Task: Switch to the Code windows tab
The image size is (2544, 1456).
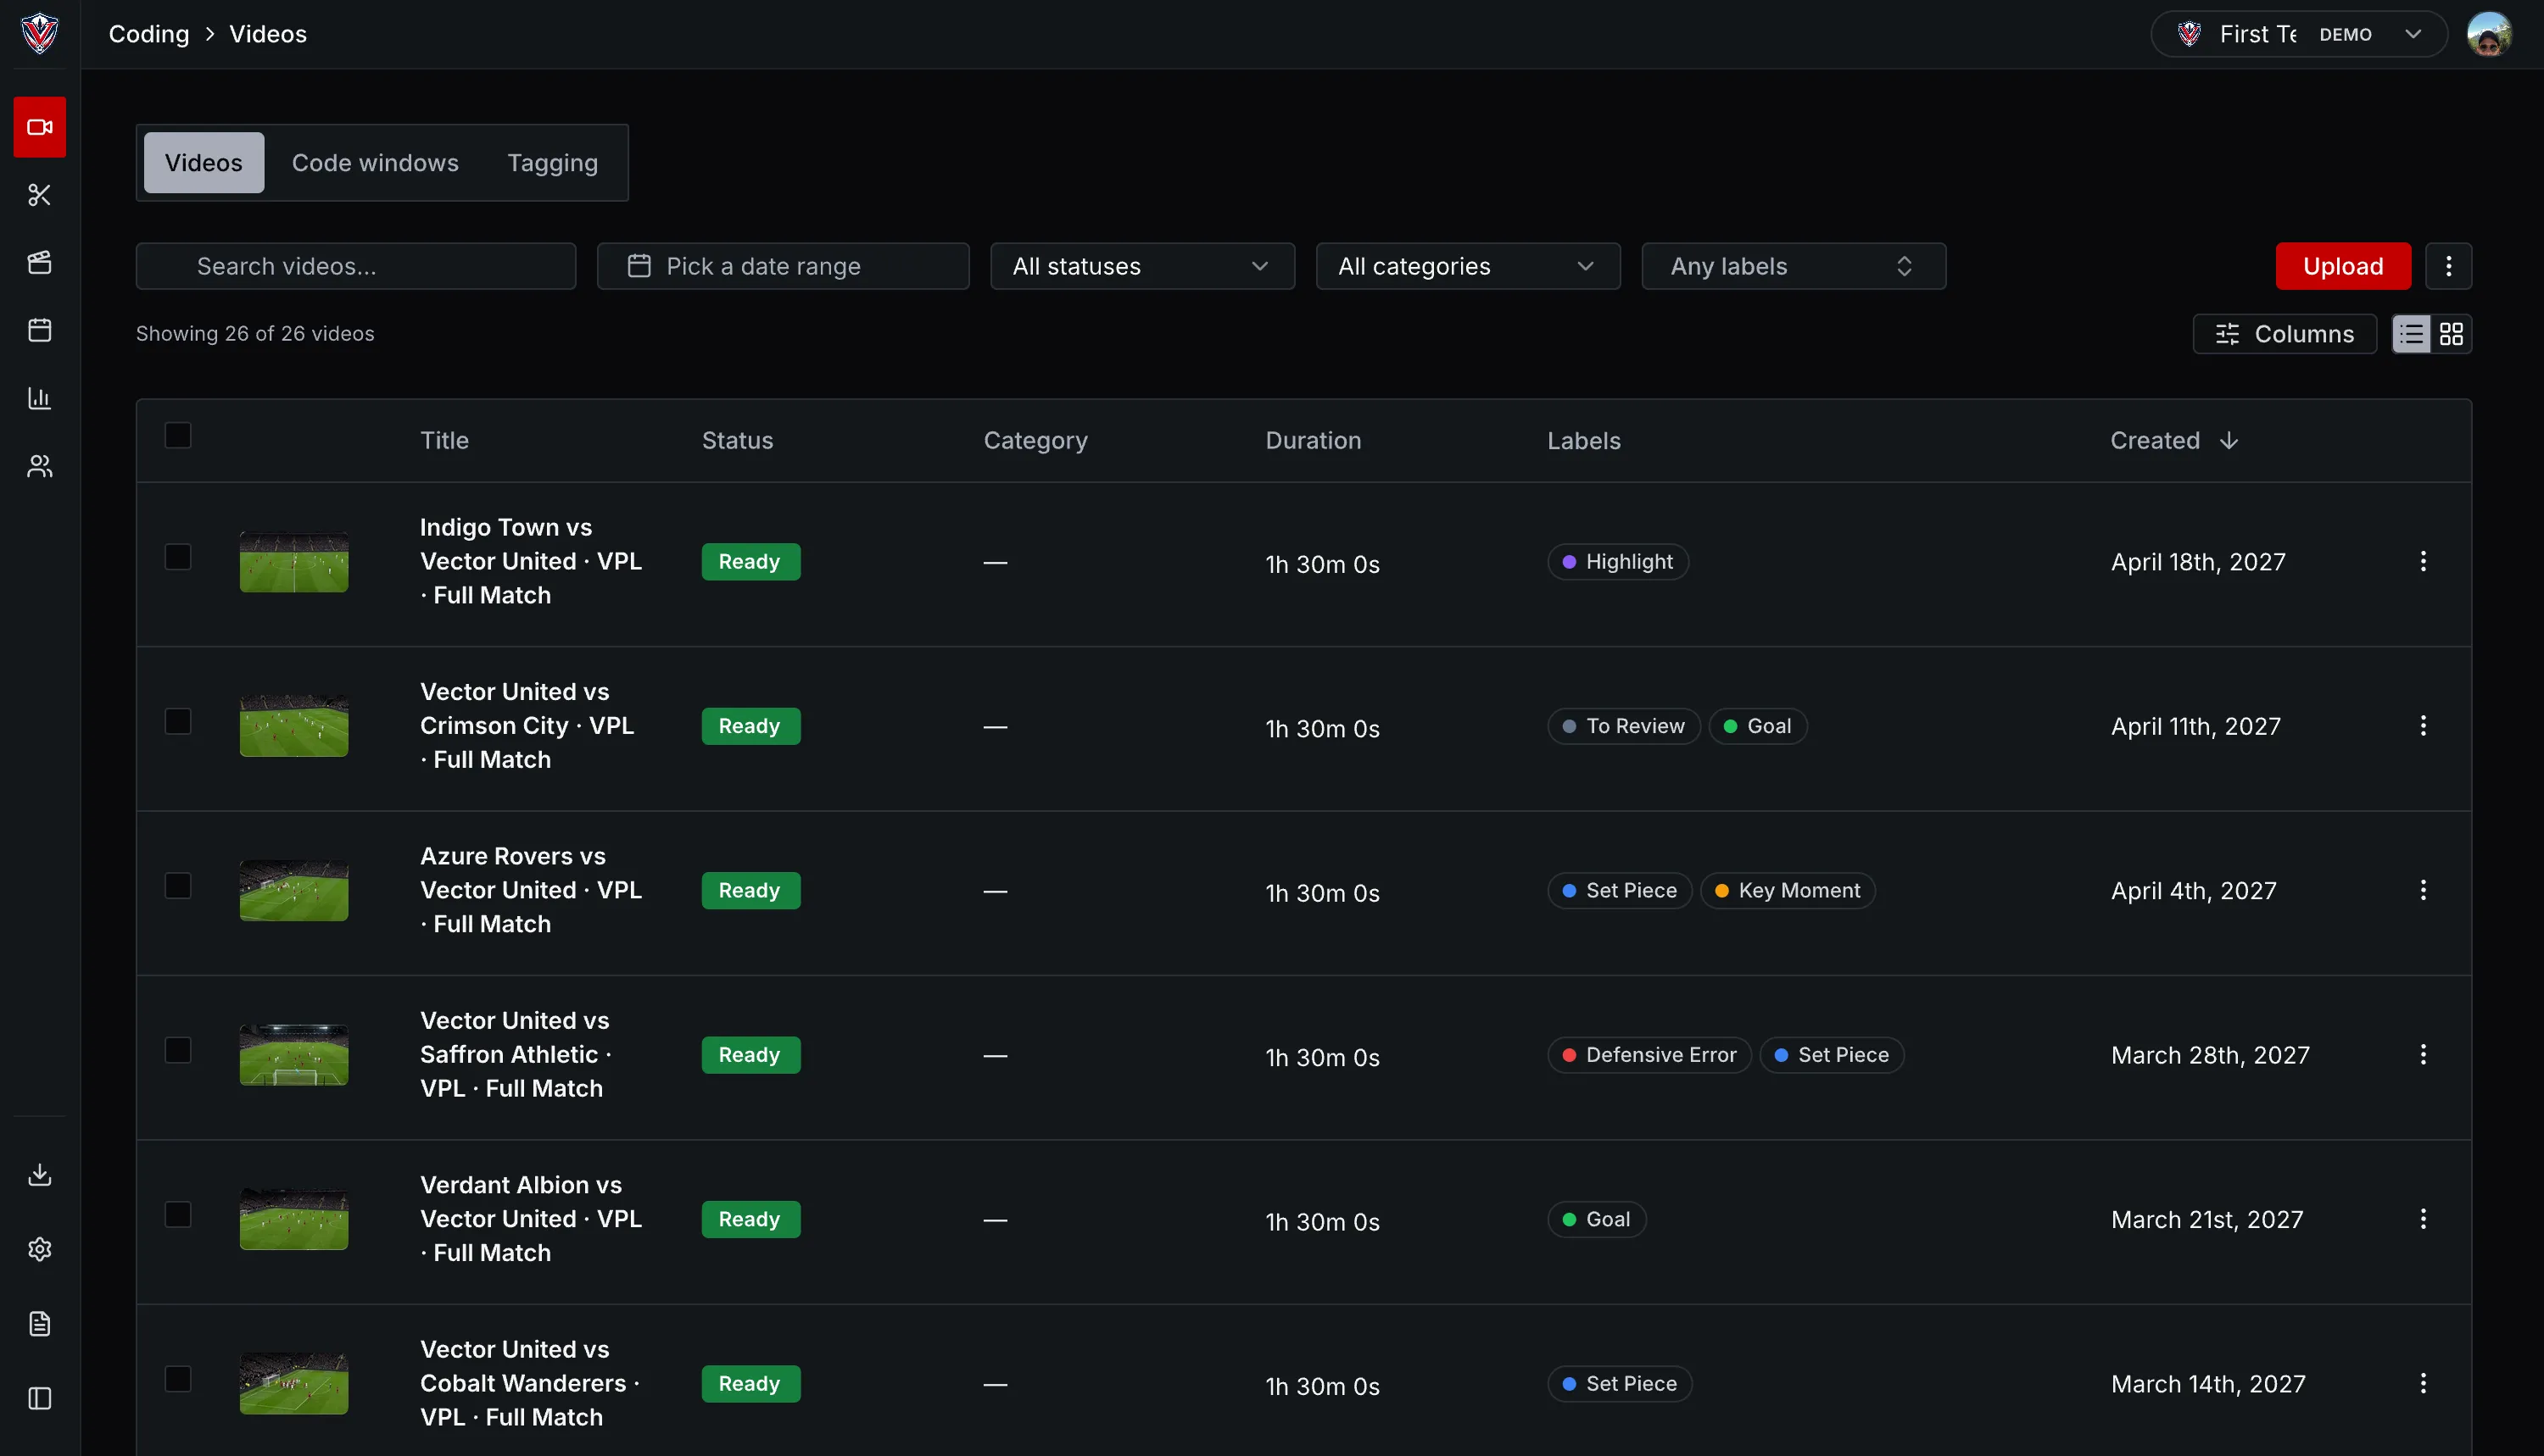Action: click(375, 163)
